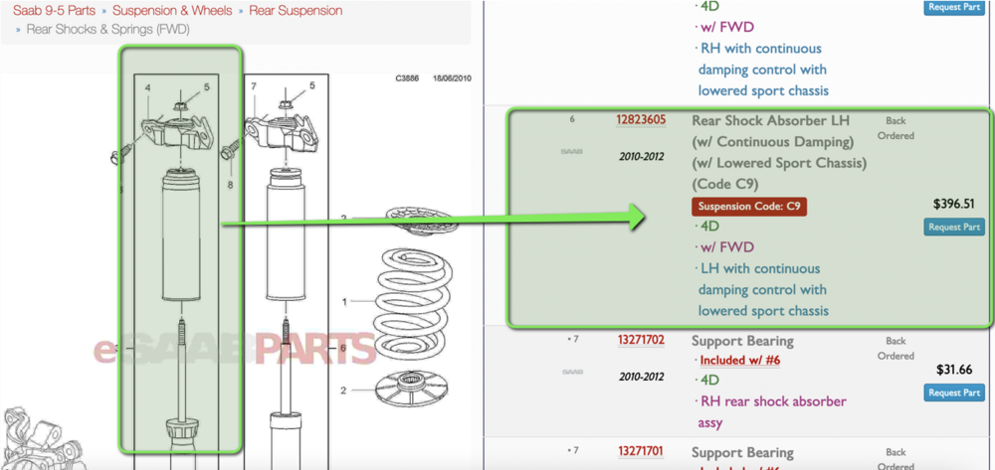Viewport: 995px width, 470px height.
Task: Click 'LH with continuous damping control' description
Action: 764,289
